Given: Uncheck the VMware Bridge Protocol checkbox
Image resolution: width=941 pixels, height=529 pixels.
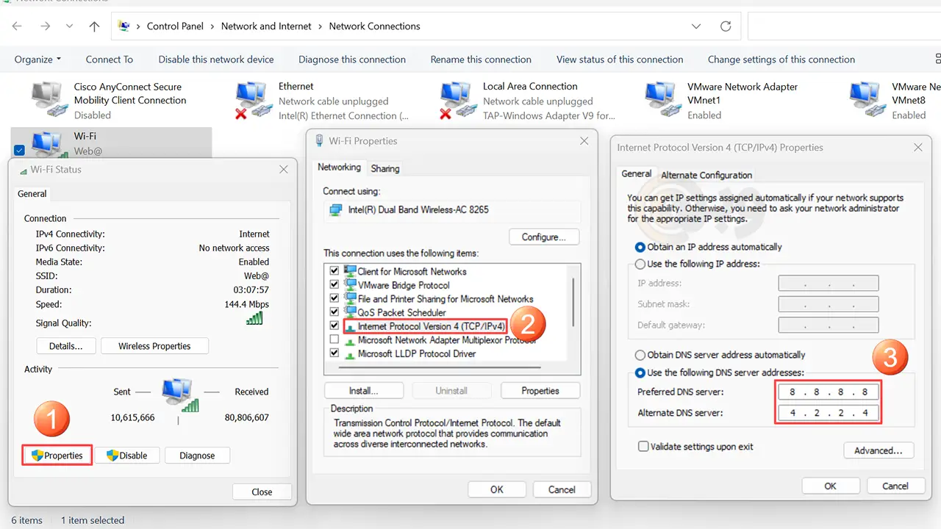Looking at the screenshot, I should [334, 285].
